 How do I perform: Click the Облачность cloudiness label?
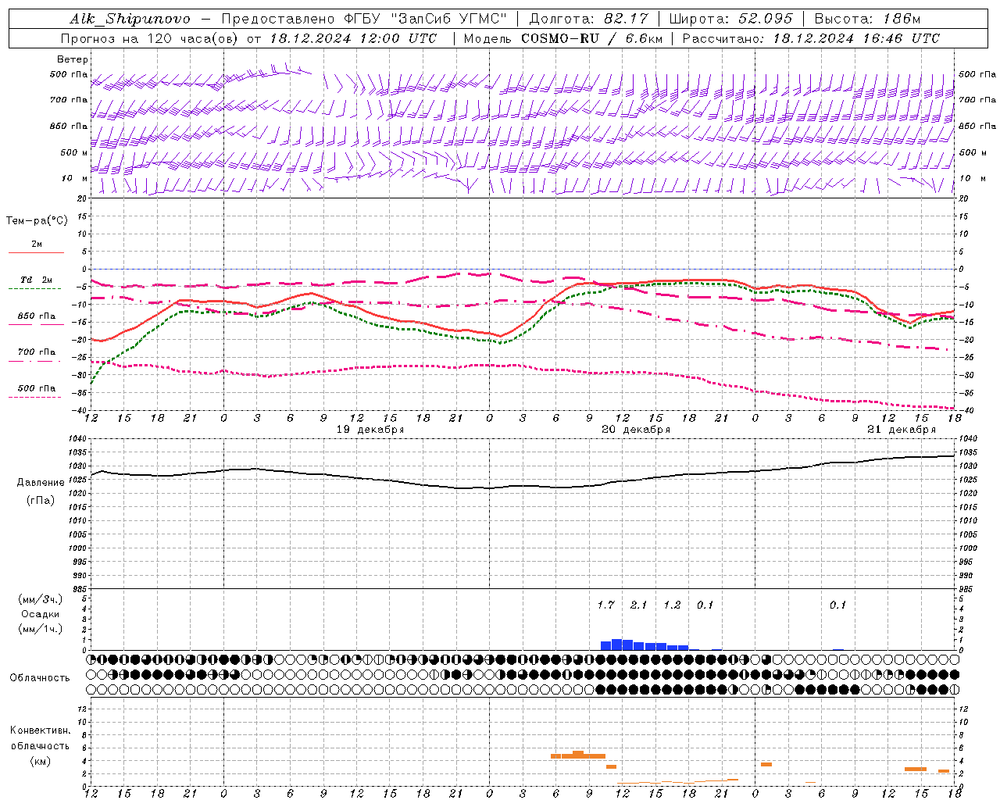[x=40, y=678]
